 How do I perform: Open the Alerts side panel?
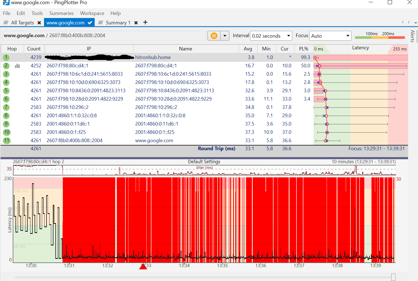412,36
